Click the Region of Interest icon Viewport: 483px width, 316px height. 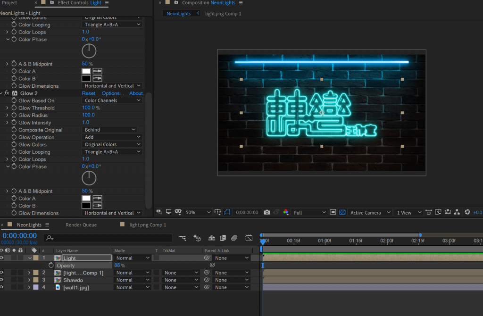(333, 213)
